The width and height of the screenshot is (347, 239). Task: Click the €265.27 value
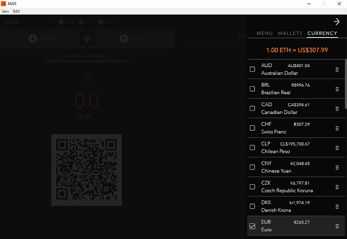(x=302, y=222)
